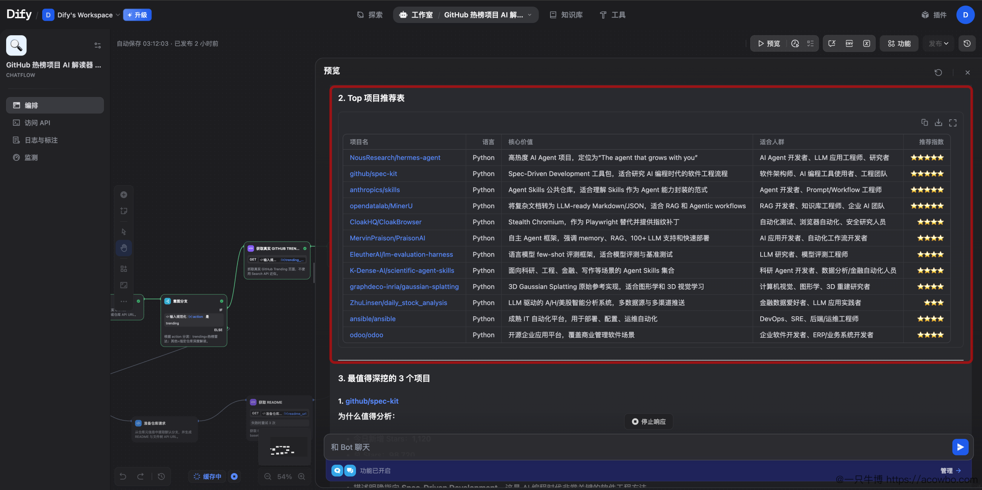Open the opendatalab/MinerU link
This screenshot has width=982, height=490.
381,206
